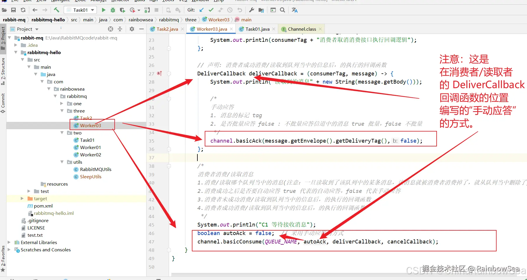527x280 pixels.
Task: Click the Open file toolbar icon
Action: point(4,10)
